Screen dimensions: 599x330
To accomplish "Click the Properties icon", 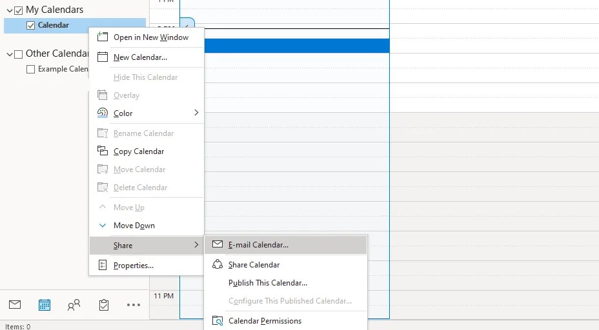I will tap(103, 265).
